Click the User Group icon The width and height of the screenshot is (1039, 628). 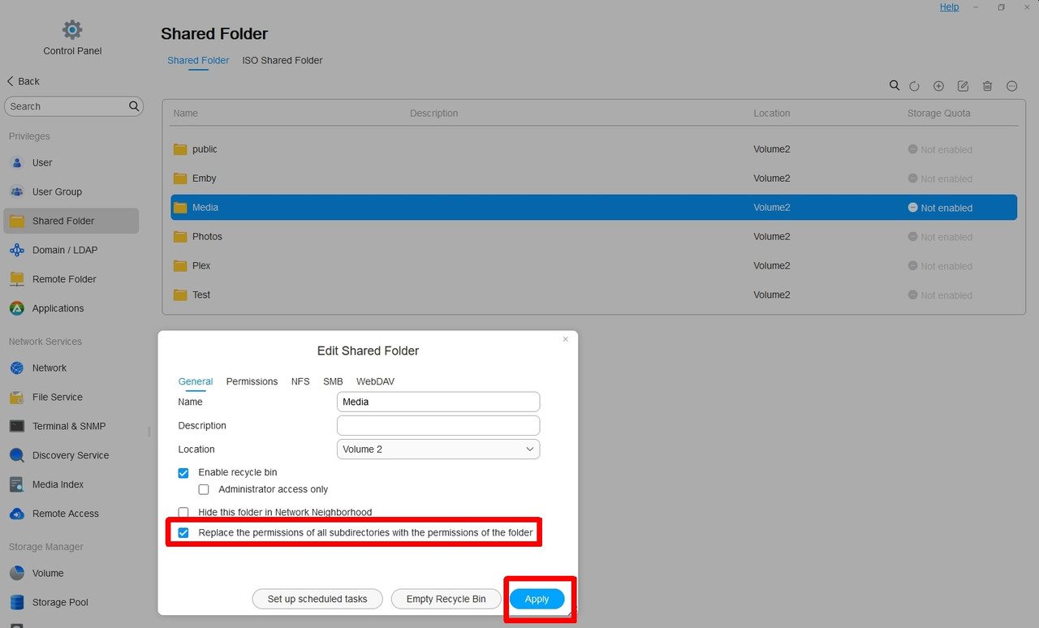pos(17,191)
